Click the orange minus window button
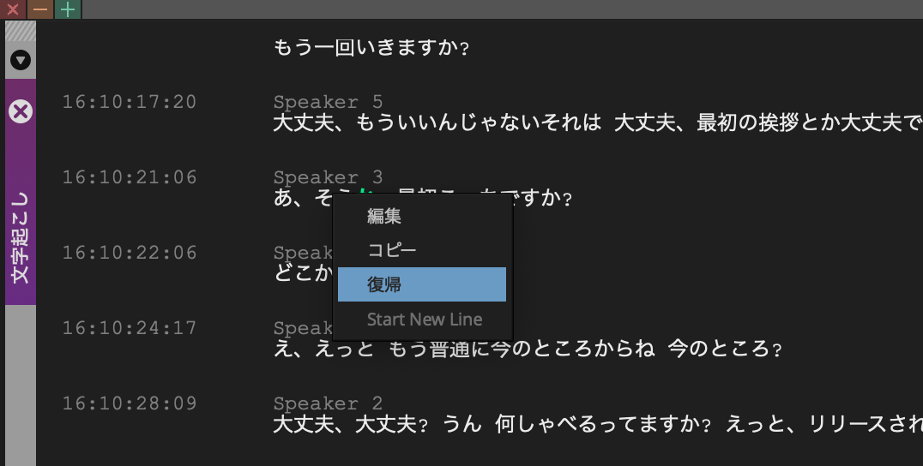The width and height of the screenshot is (923, 466). 40,9
